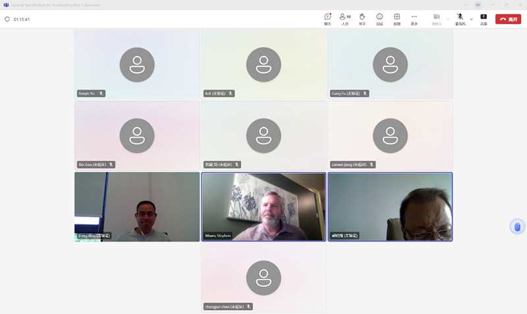Image resolution: width=527 pixels, height=314 pixels.
Task: Click the floating blue microphone widget
Action: (517, 226)
